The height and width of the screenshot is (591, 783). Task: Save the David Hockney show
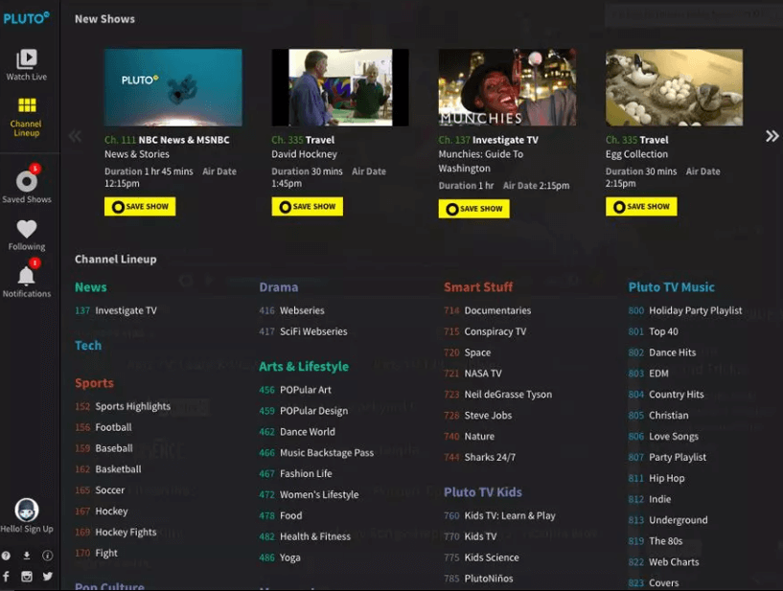tap(307, 207)
